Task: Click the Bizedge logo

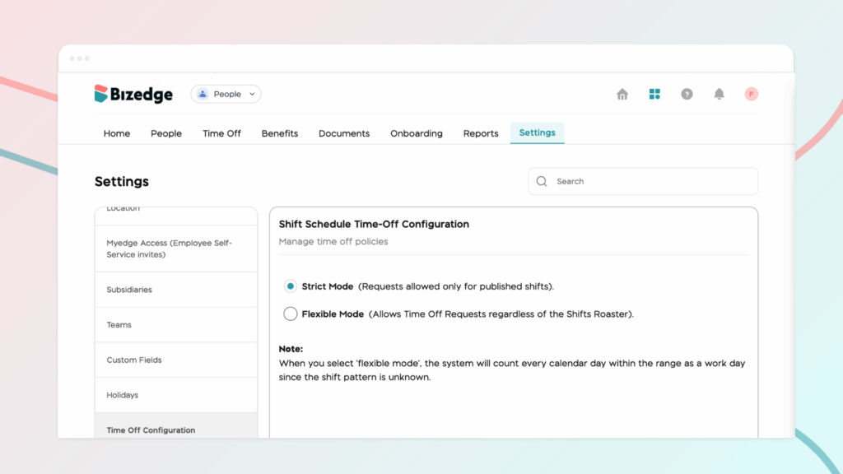Action: (x=133, y=95)
